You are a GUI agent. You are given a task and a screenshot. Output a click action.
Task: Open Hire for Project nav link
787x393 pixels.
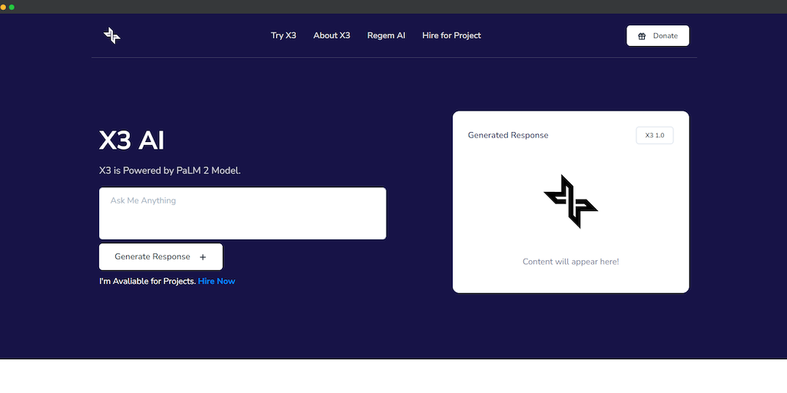point(452,35)
